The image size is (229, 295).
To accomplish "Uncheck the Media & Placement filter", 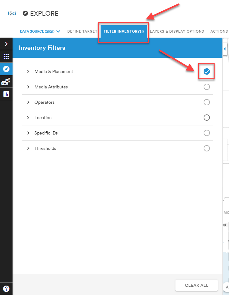I will click(206, 71).
